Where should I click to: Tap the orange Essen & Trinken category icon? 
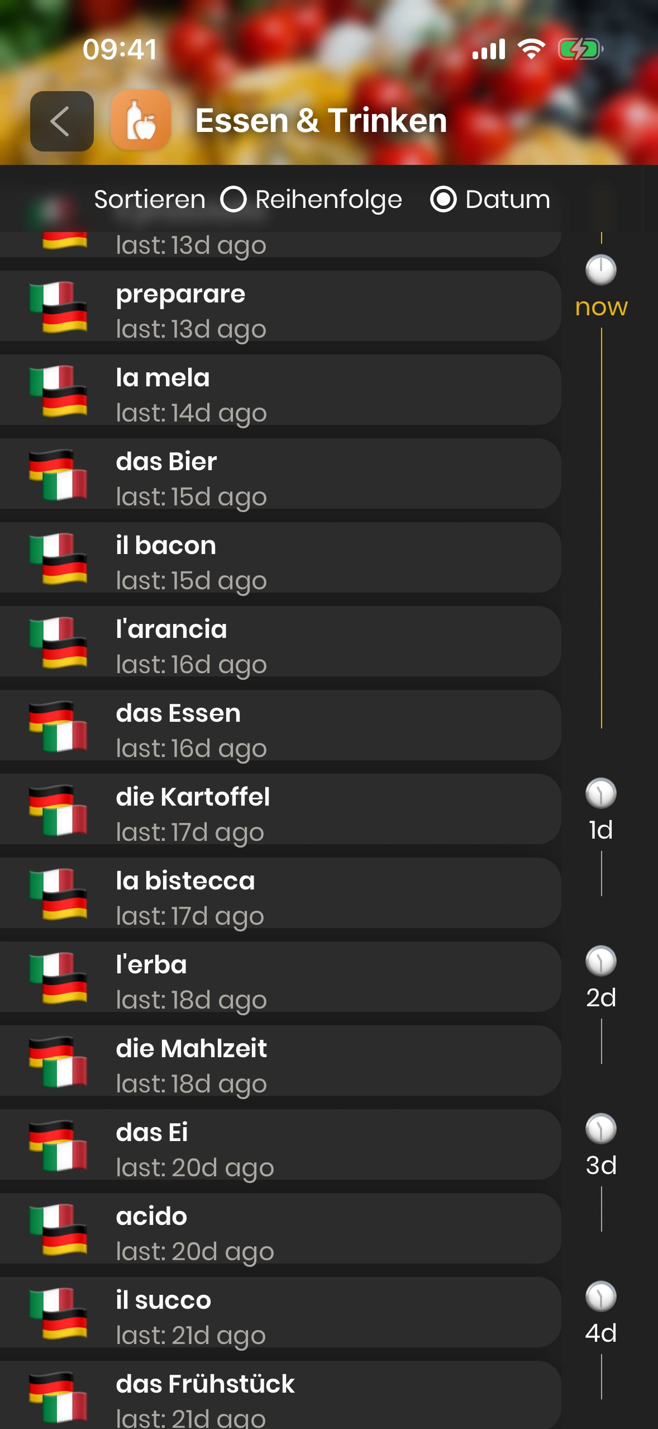tap(141, 120)
